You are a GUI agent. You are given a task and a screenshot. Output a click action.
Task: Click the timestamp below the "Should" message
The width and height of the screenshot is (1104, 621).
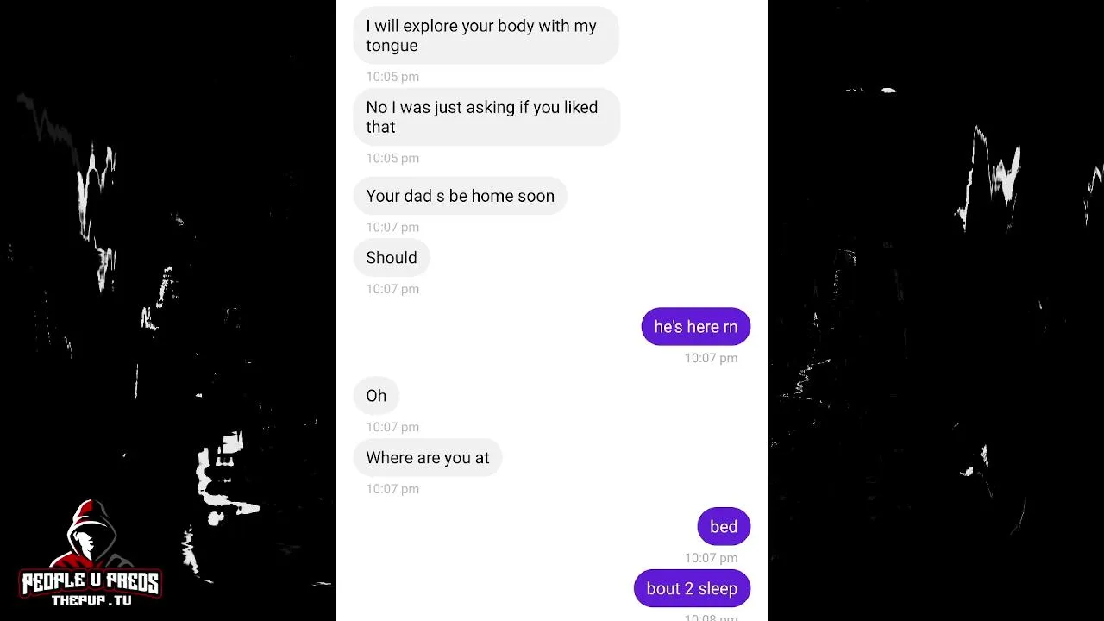pyautogui.click(x=392, y=289)
